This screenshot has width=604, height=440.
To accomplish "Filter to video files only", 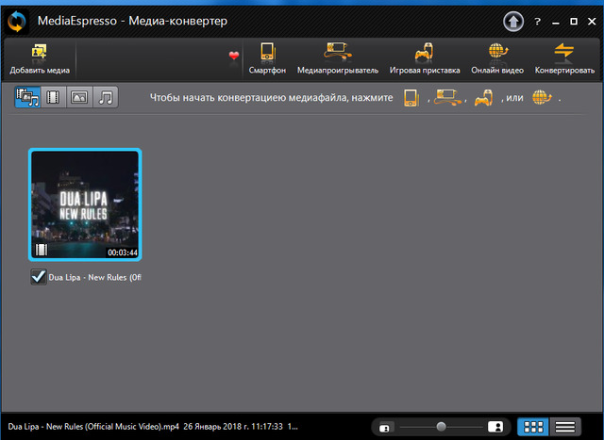I will tap(54, 96).
